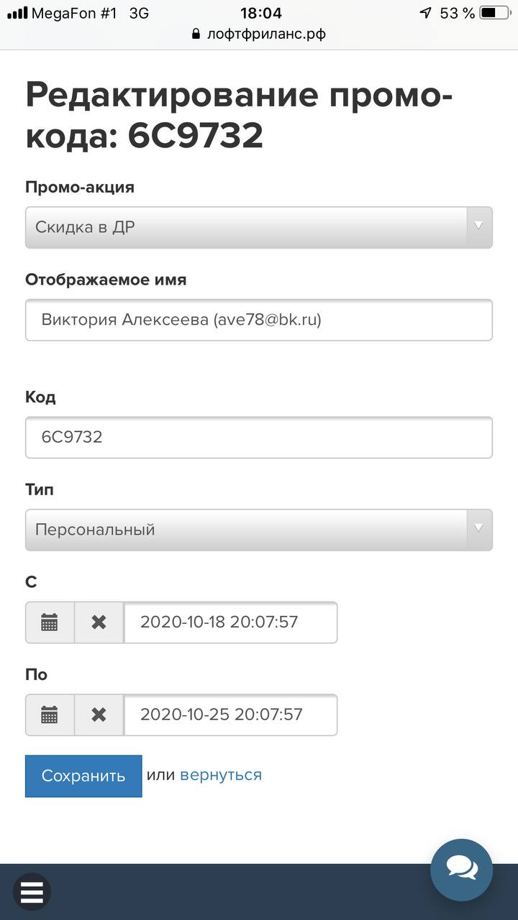Follow the "вернуться" link
Viewport: 518px width, 920px height.
221,775
